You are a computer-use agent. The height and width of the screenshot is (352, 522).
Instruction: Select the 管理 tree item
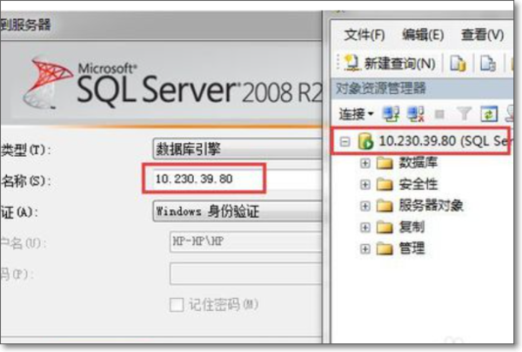(x=412, y=248)
